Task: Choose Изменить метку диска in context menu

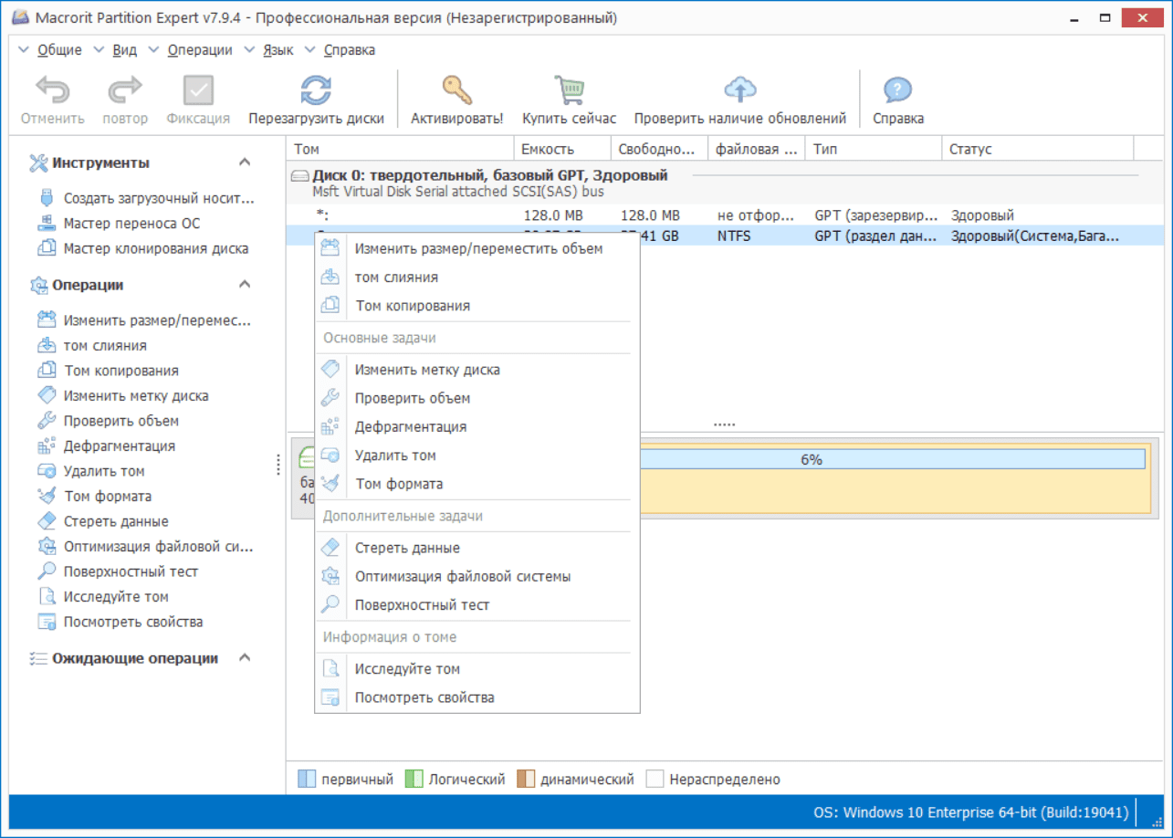Action: click(x=477, y=370)
